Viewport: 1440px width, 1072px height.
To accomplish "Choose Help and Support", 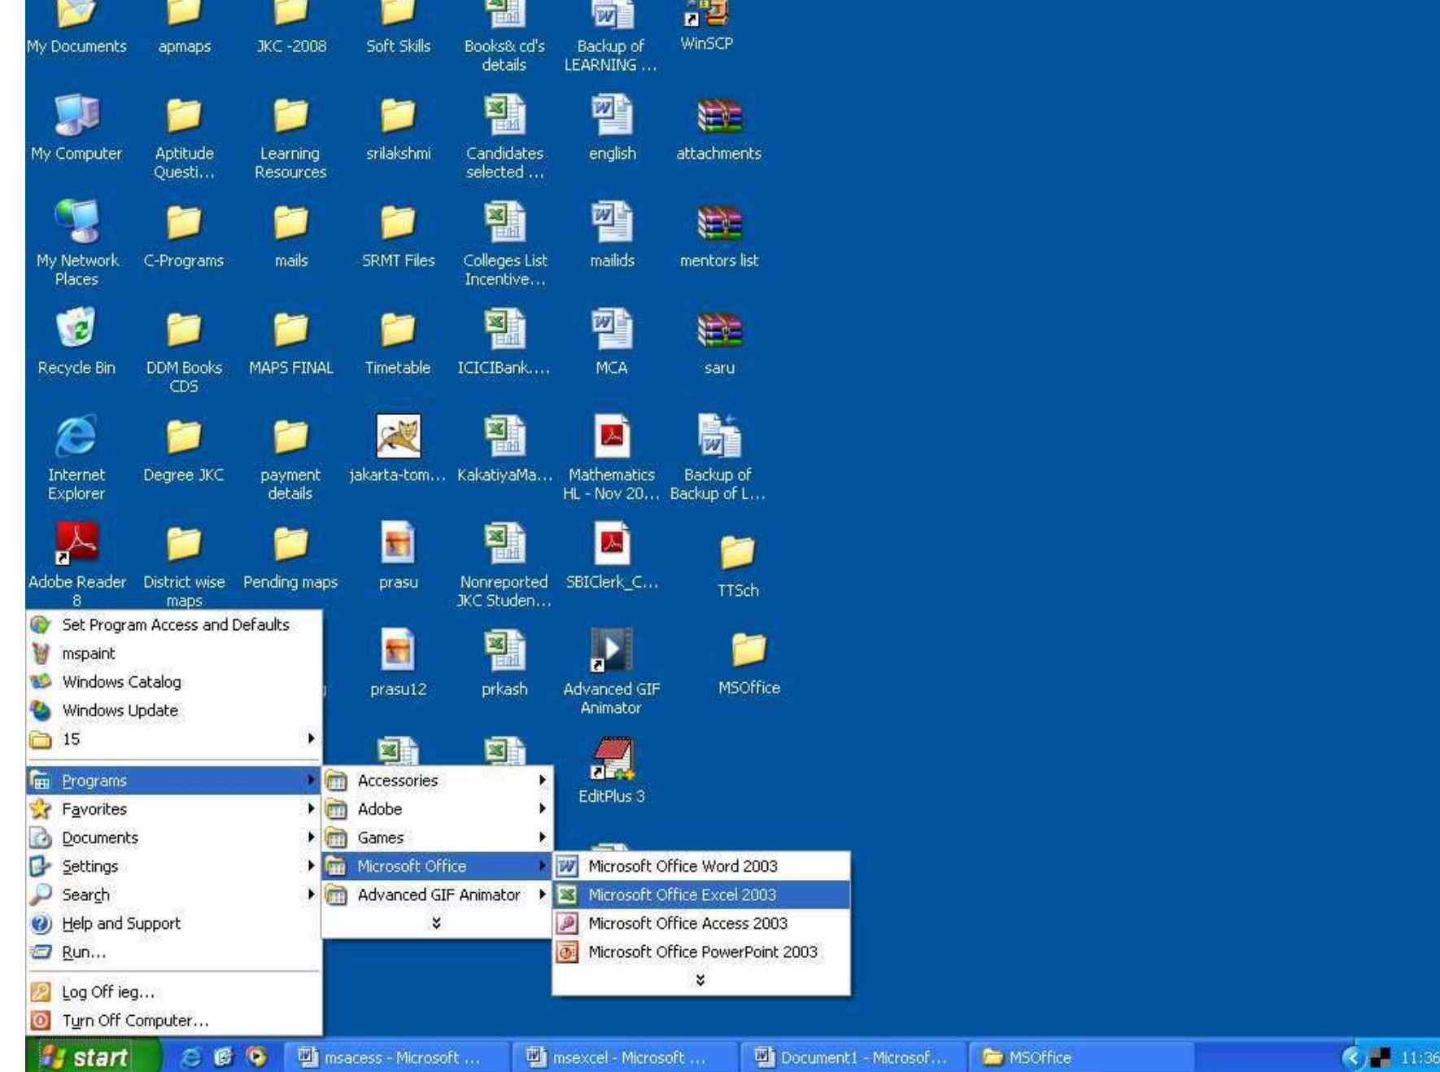I will pyautogui.click(x=174, y=923).
